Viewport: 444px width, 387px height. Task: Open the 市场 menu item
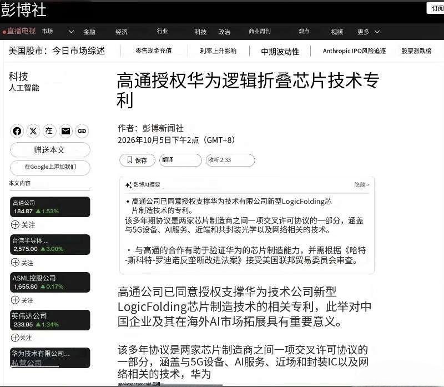tap(48, 31)
